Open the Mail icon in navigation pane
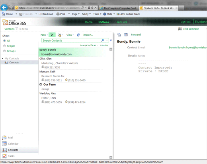 click(4, 137)
